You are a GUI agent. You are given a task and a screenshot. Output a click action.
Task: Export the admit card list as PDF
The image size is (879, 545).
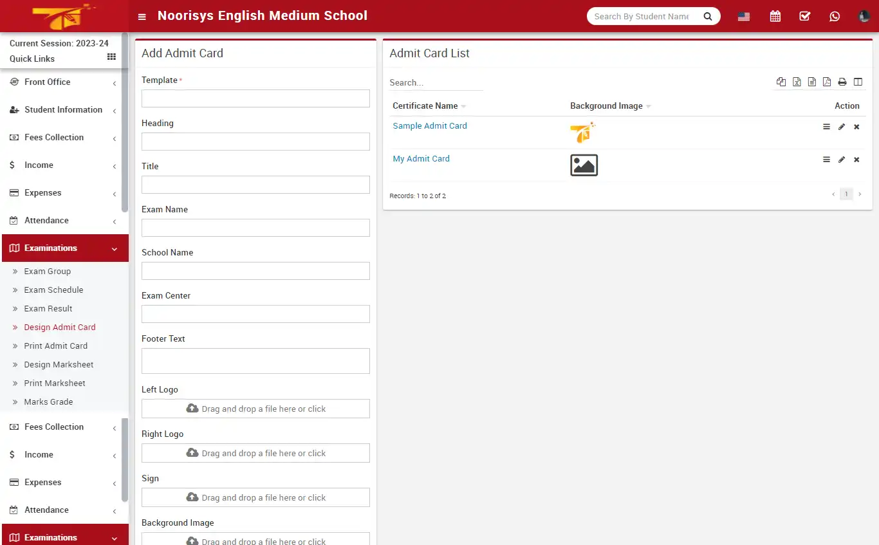[827, 82]
